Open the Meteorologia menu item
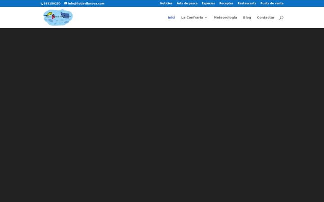The width and height of the screenshot is (324, 202). click(225, 18)
